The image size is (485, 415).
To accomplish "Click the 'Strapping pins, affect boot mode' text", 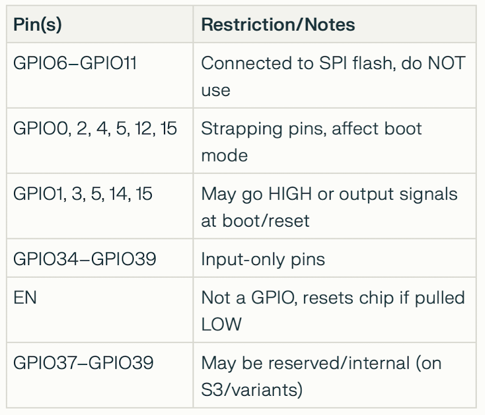I will pos(311,128).
